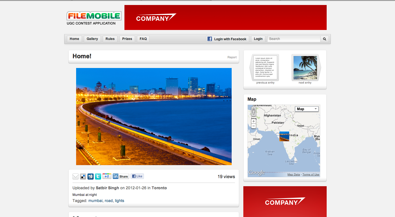The image size is (395, 217).
Task: Open the FAQ page
Action: click(x=143, y=39)
